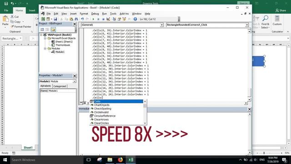Undo last edit in VBA toolbar

[82, 19]
